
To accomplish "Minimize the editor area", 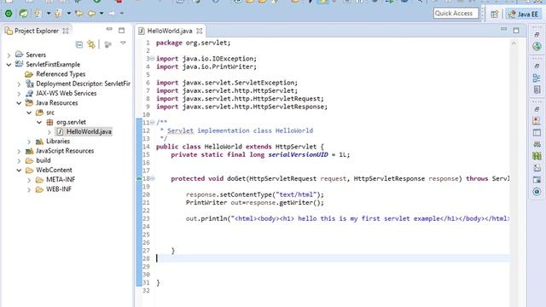I will pos(504,29).
